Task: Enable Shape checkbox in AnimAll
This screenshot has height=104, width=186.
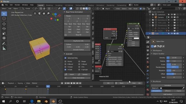Action: coord(79,62)
